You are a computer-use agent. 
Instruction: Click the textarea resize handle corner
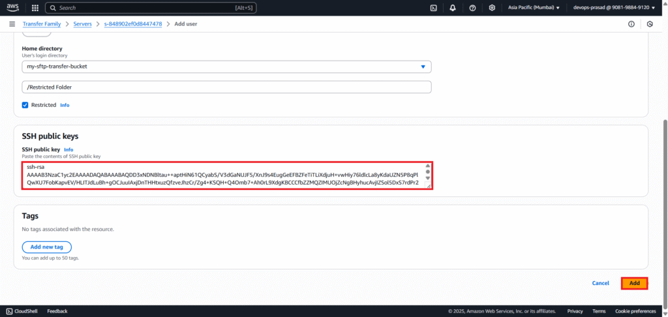pyautogui.click(x=429, y=185)
